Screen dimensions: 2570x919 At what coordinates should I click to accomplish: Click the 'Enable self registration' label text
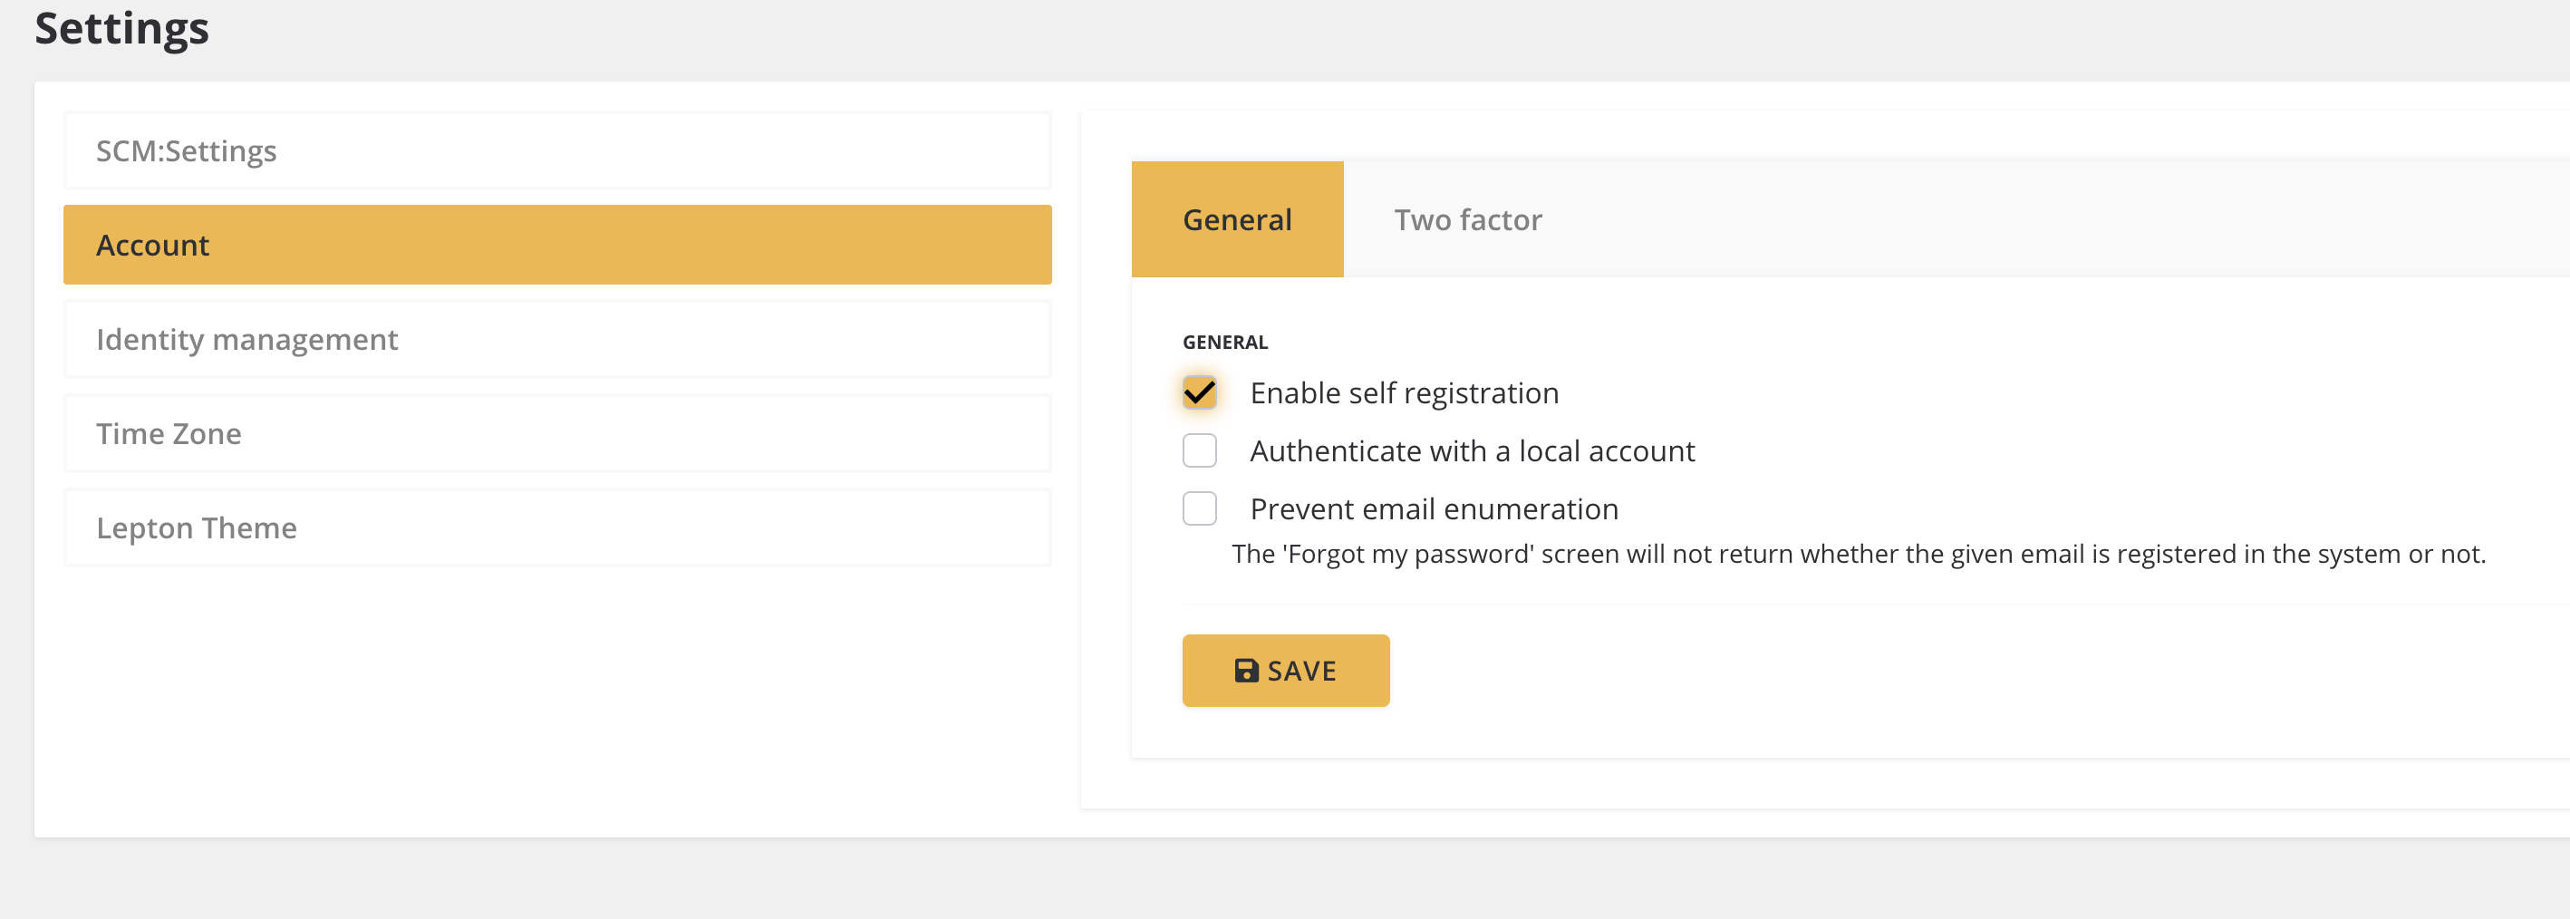tap(1404, 393)
